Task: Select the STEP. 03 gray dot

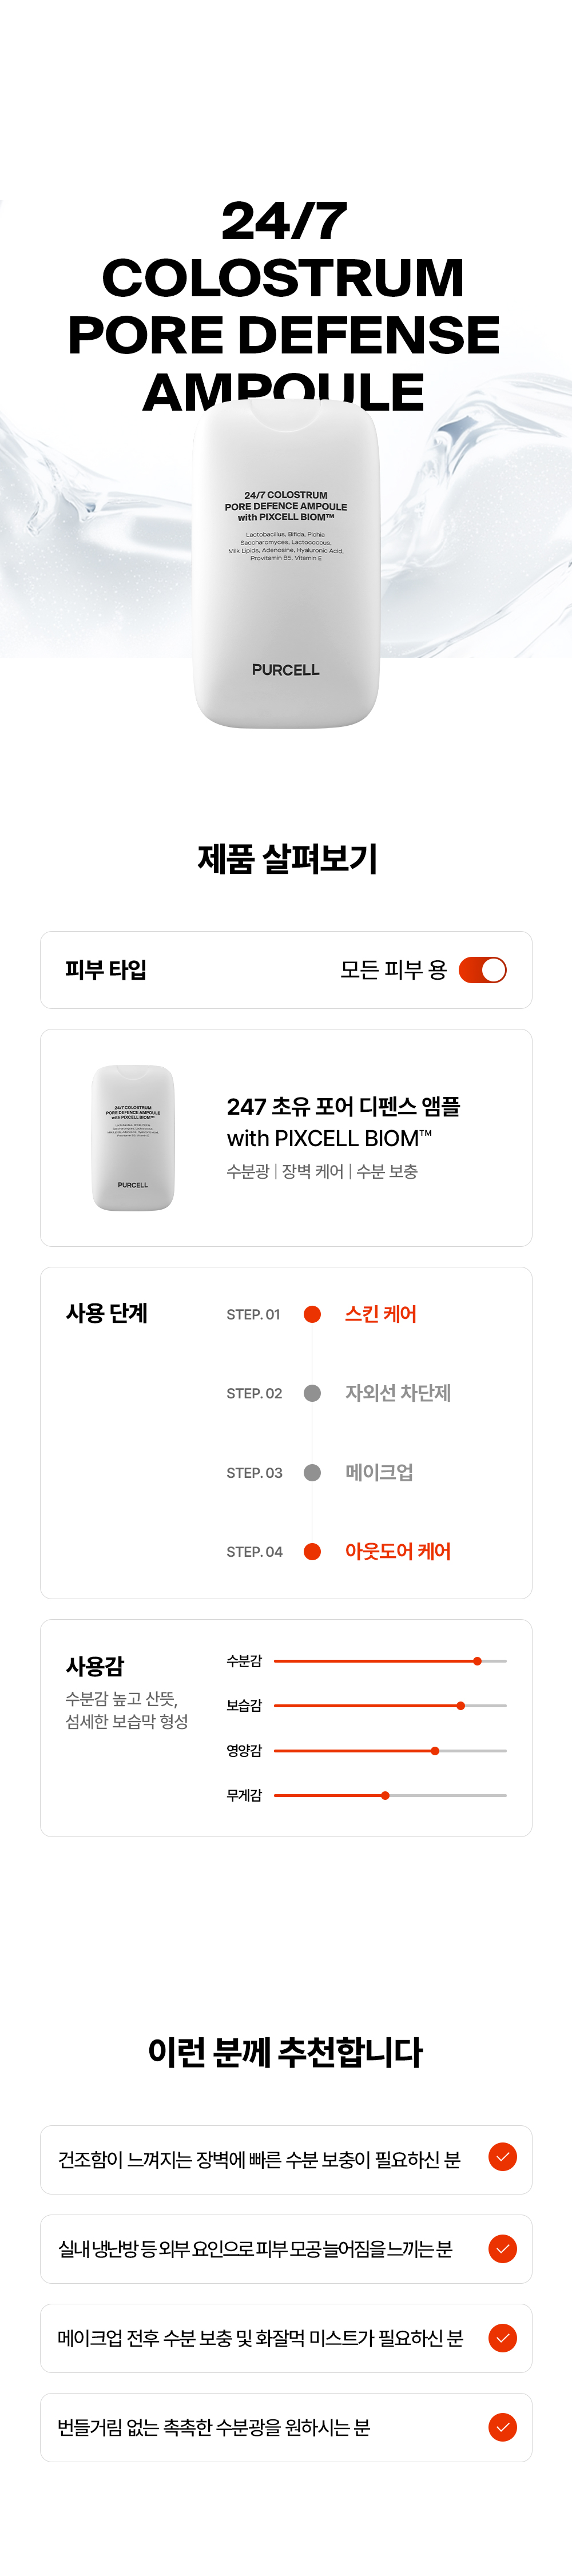Action: pyautogui.click(x=312, y=1472)
